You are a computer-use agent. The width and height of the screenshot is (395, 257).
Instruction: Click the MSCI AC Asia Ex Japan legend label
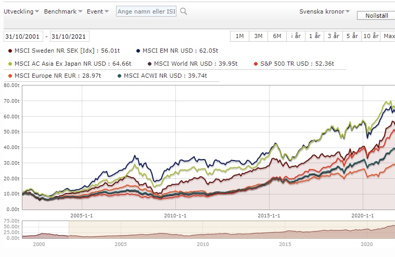tap(73, 64)
